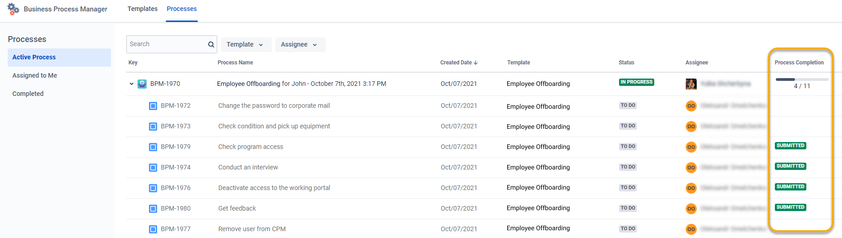
Task: Click SUBMITTED badge in BPM-1976 row
Action: click(790, 187)
